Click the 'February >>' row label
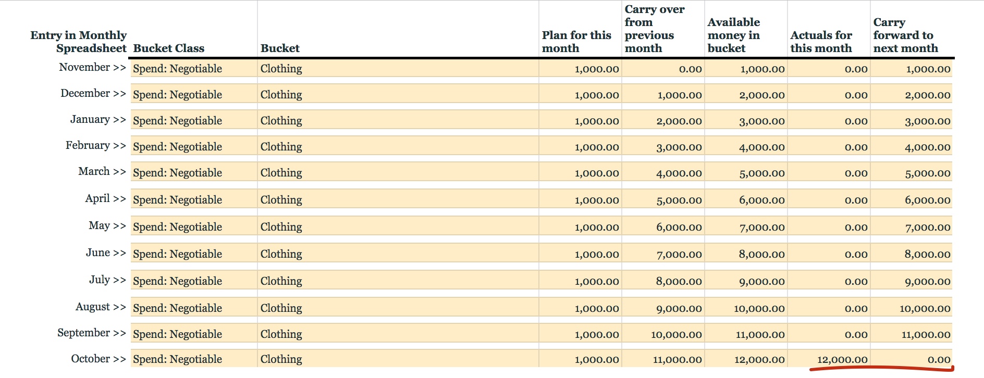The height and width of the screenshot is (378, 984). tap(96, 145)
